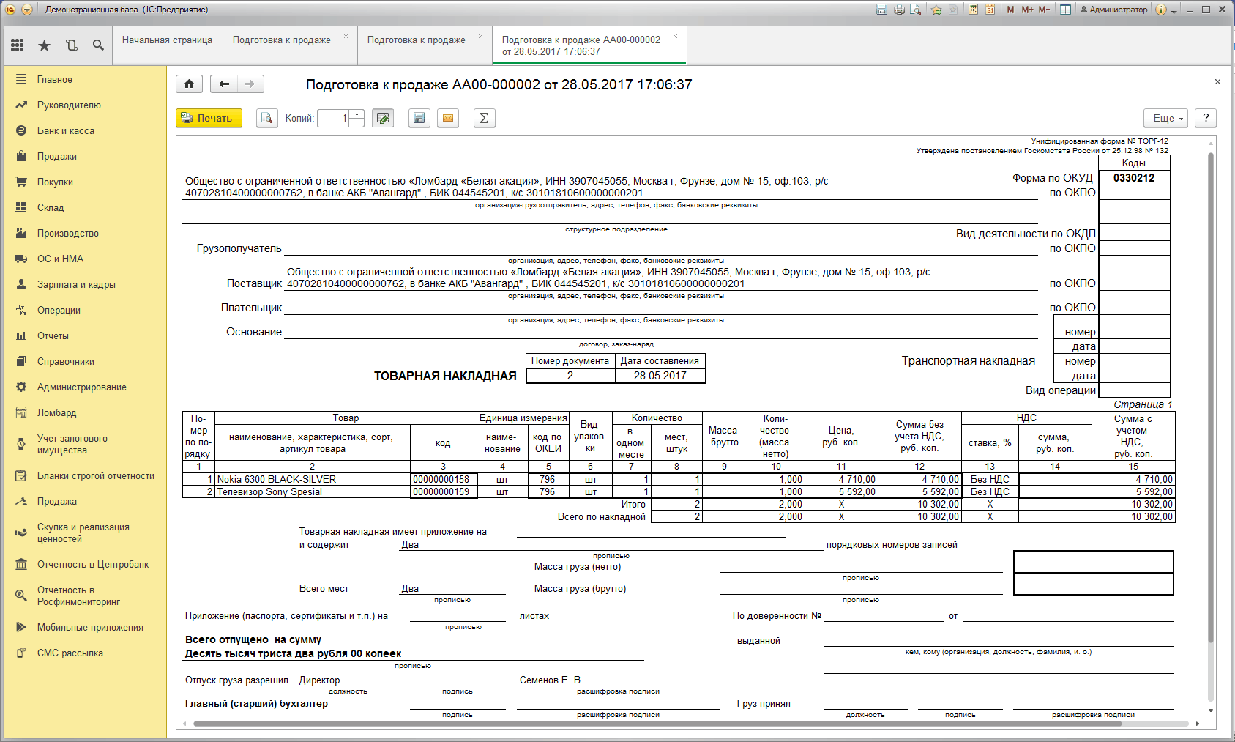The width and height of the screenshot is (1235, 742).
Task: Open the Search magnifier icon
Action: coord(98,45)
